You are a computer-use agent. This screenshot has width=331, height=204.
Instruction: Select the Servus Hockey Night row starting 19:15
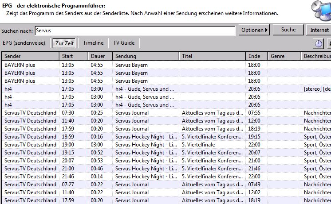click(166, 153)
